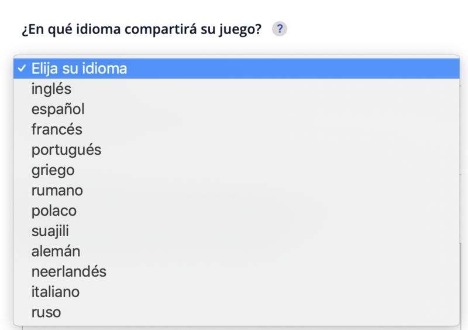
Task: Choose inglés from the language list
Action: (x=51, y=89)
